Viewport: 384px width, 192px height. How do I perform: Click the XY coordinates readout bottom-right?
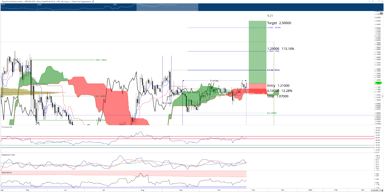coord(376,190)
